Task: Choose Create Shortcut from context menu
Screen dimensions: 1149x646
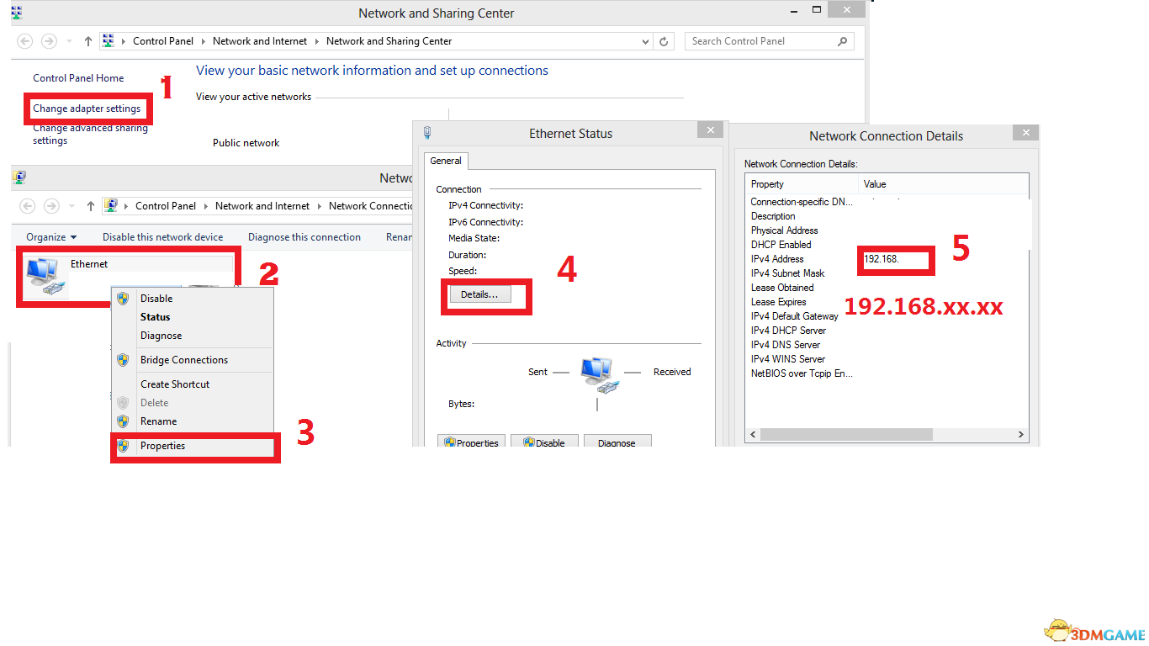Action: point(193,384)
